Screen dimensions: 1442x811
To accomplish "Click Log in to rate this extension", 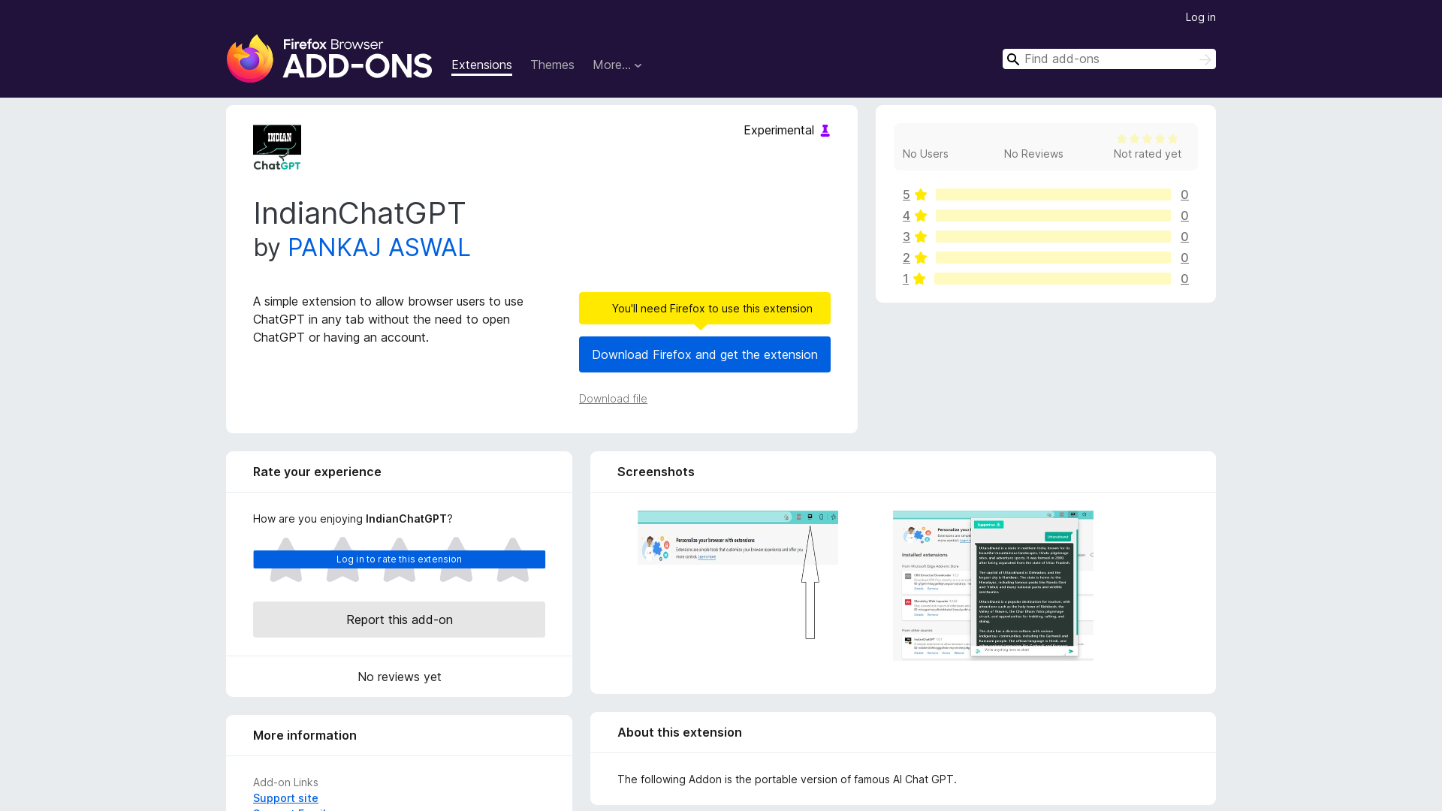I will [x=399, y=559].
